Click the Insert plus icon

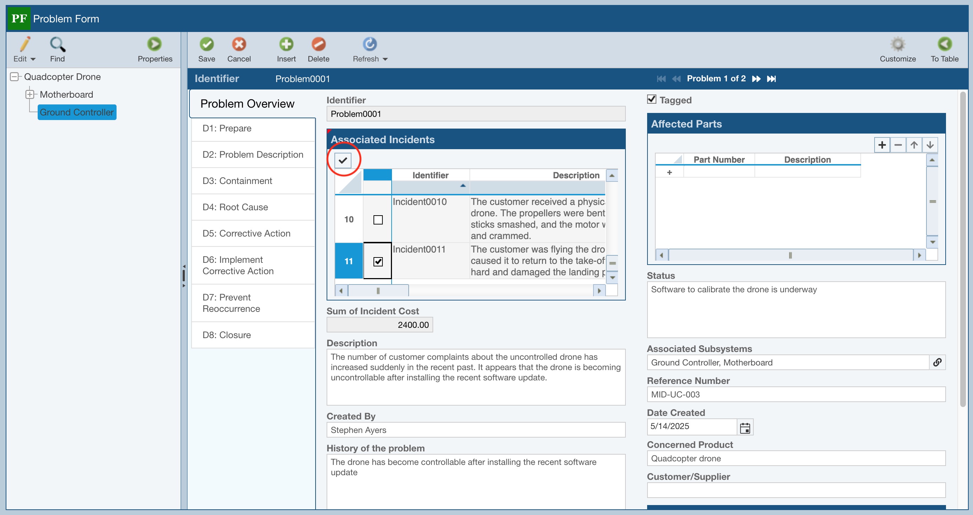tap(286, 44)
